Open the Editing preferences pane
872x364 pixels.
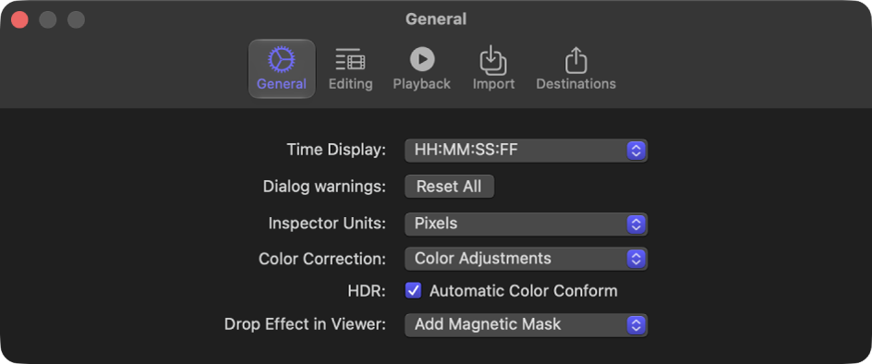[350, 68]
